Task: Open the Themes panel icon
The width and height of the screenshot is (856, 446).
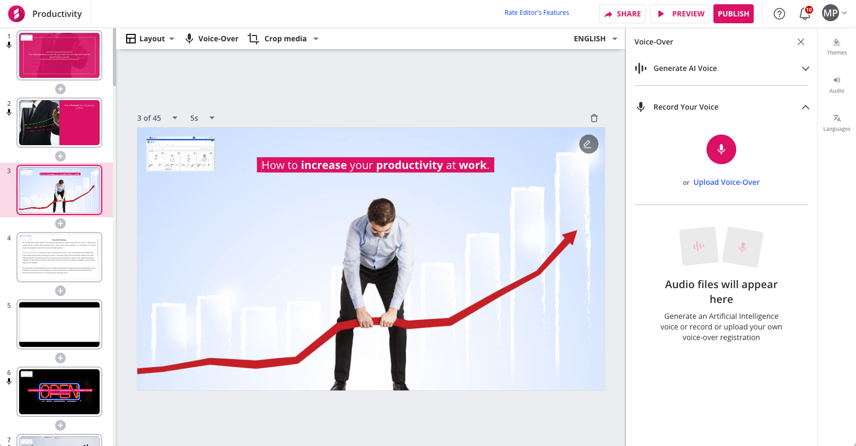Action: tap(837, 47)
